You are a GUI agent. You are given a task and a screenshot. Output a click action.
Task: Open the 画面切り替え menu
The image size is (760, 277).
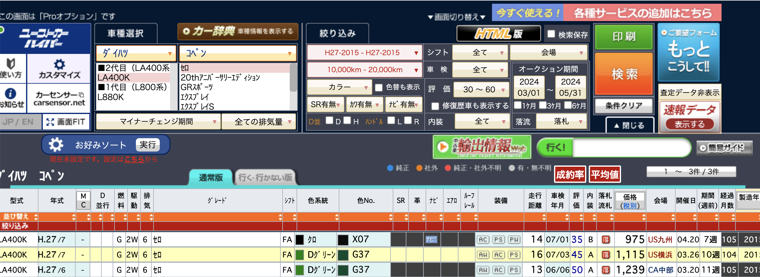[456, 17]
